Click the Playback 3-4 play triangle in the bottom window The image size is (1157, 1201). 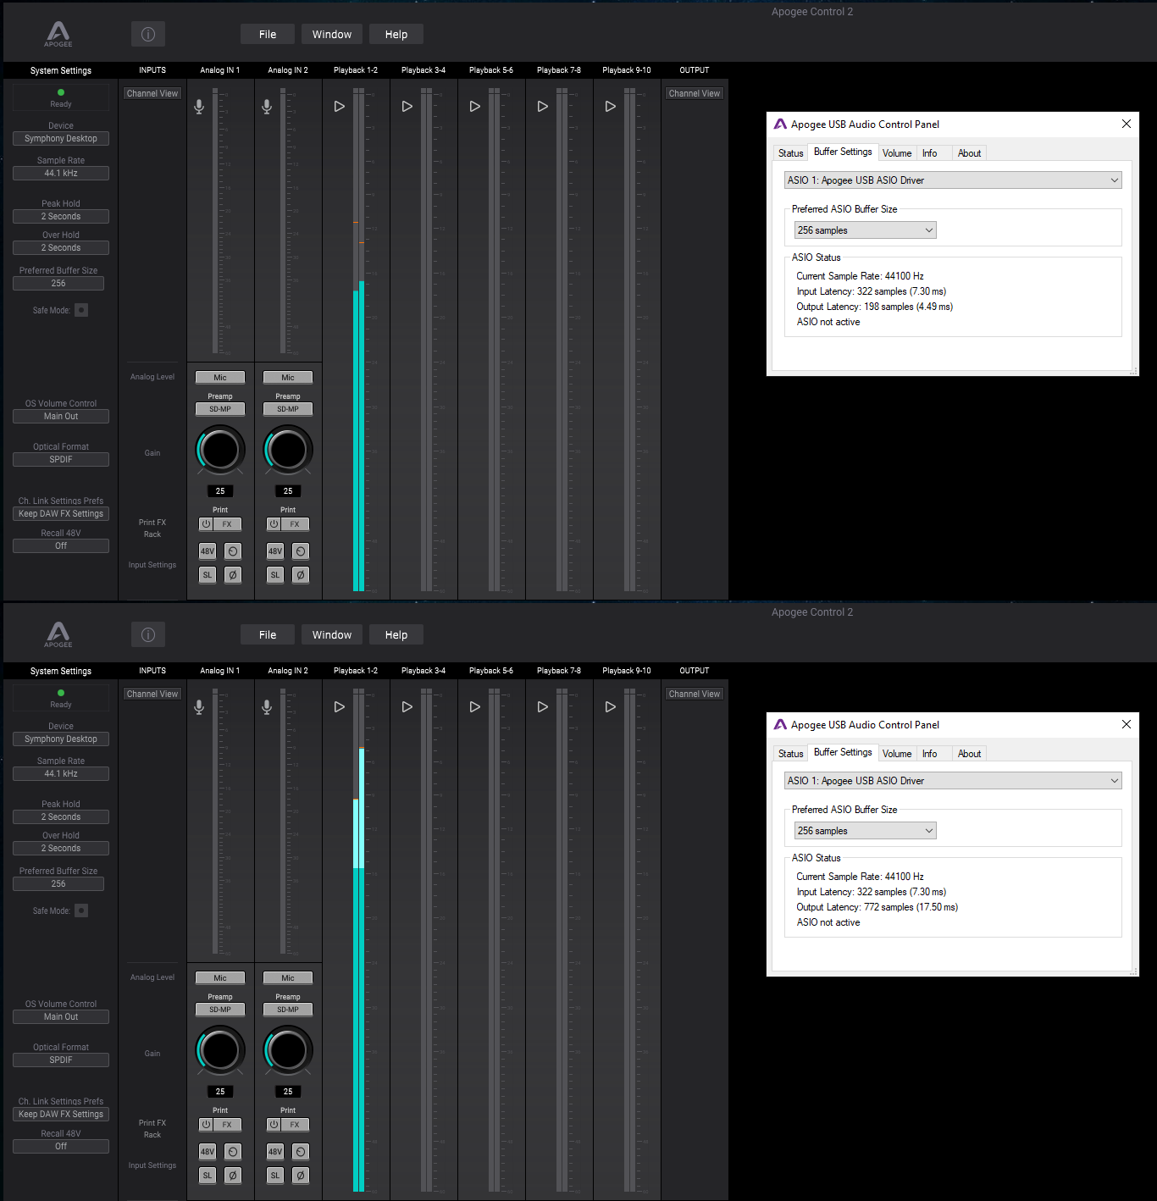point(407,707)
